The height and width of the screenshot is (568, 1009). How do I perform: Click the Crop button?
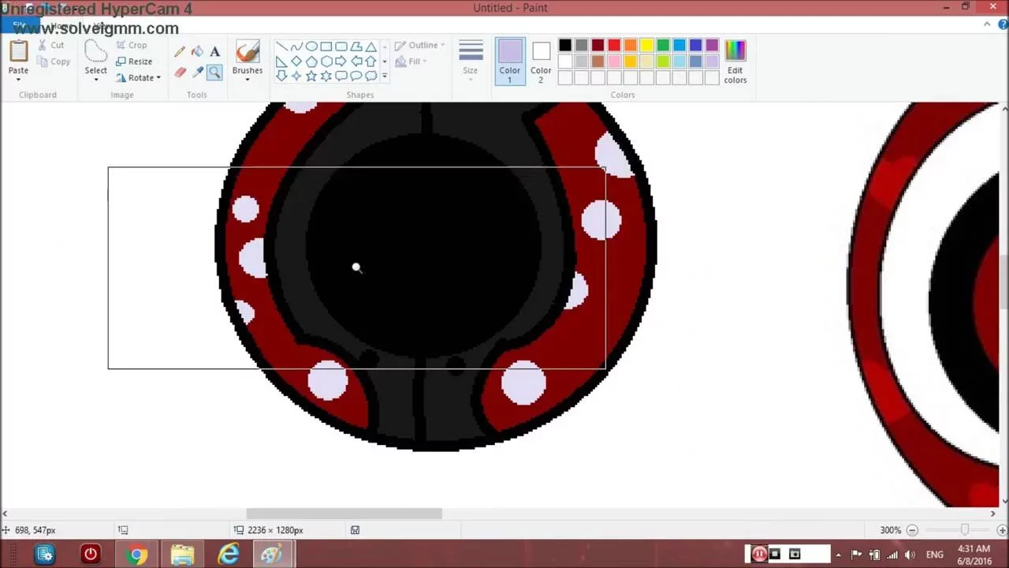click(132, 45)
